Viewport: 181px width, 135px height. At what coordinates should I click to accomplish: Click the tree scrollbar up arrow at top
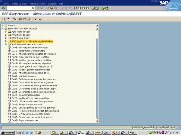tap(97, 25)
